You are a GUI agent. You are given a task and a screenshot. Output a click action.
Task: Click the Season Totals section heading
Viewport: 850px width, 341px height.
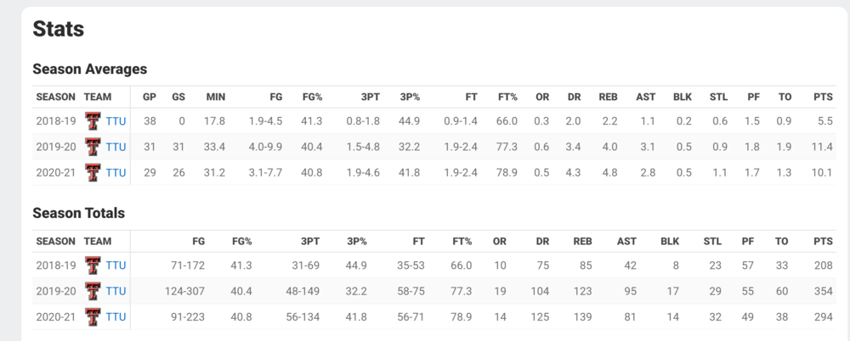[79, 213]
